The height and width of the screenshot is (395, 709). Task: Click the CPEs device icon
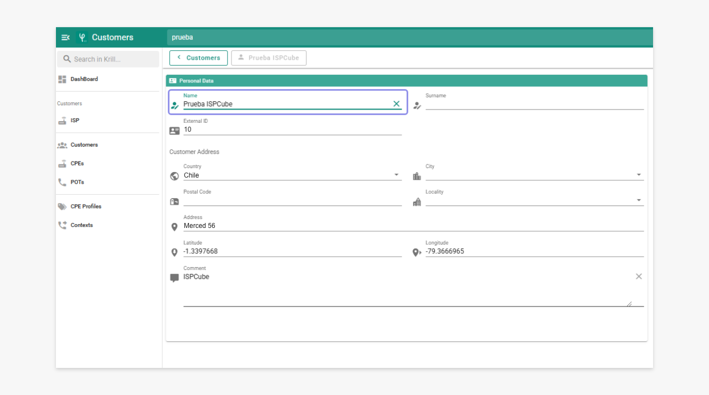click(62, 164)
